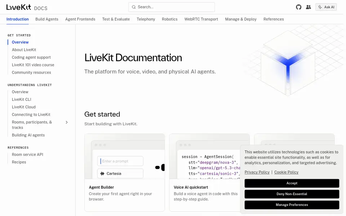The width and height of the screenshot is (346, 216).
Task: Open the Robotics tab
Action: pos(170,19)
